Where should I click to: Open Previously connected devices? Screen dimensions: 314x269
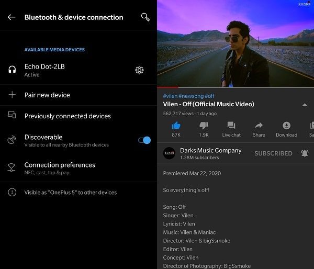pos(78,116)
